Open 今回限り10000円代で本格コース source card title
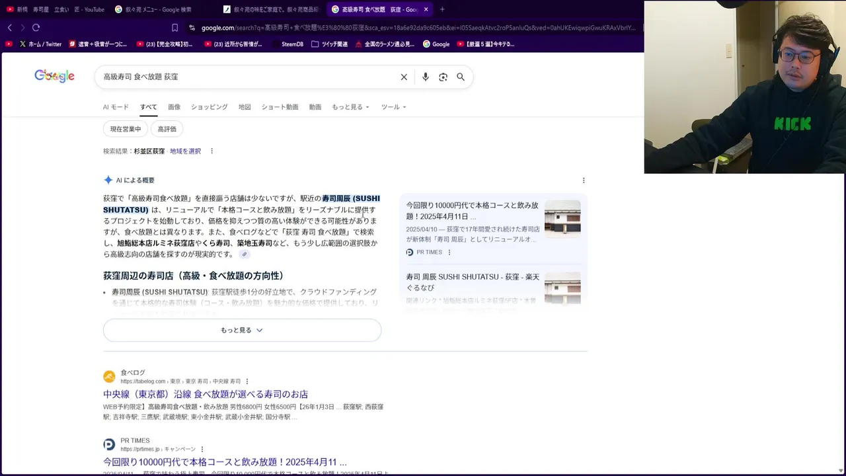 pyautogui.click(x=472, y=211)
